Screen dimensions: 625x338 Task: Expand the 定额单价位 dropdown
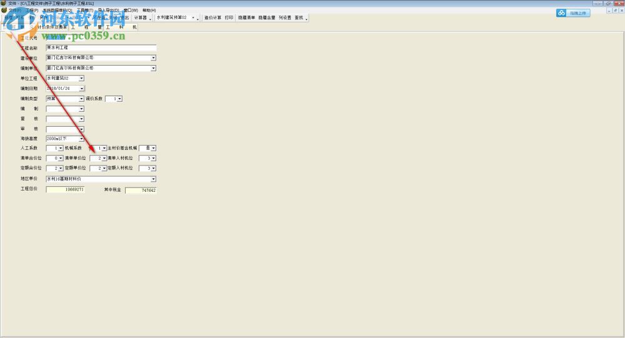coord(104,169)
